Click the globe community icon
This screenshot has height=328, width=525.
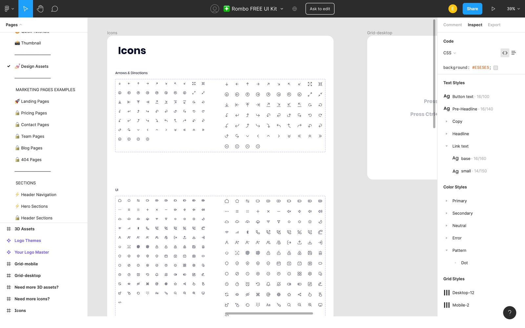pos(294,9)
